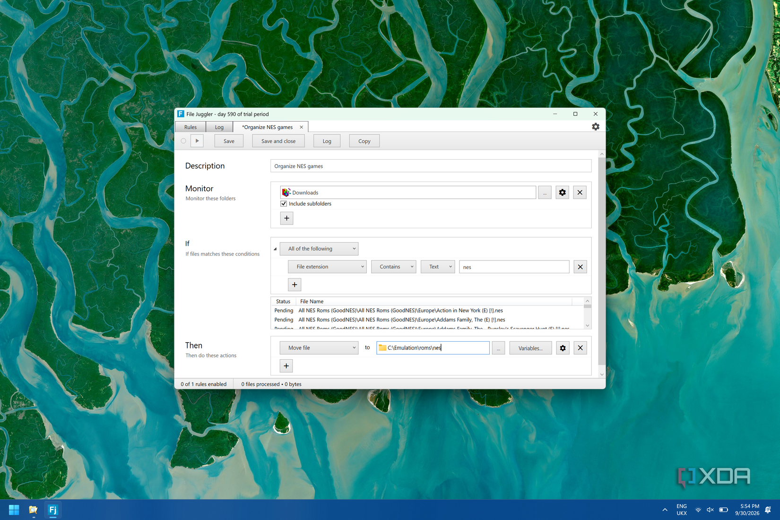The width and height of the screenshot is (780, 520).
Task: Browse for destination folder with ellipsis button
Action: click(x=498, y=348)
